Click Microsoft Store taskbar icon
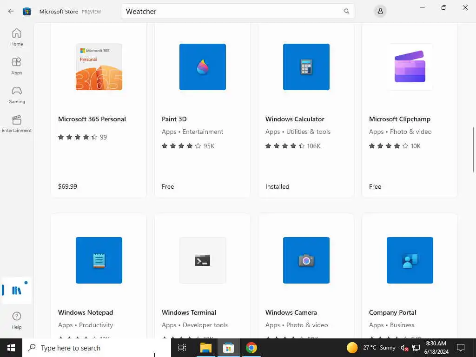The width and height of the screenshot is (476, 357). click(228, 348)
